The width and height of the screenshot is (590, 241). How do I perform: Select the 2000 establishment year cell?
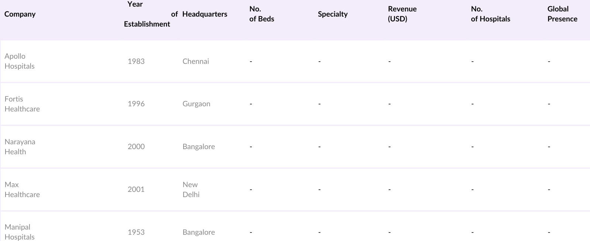coord(136,147)
